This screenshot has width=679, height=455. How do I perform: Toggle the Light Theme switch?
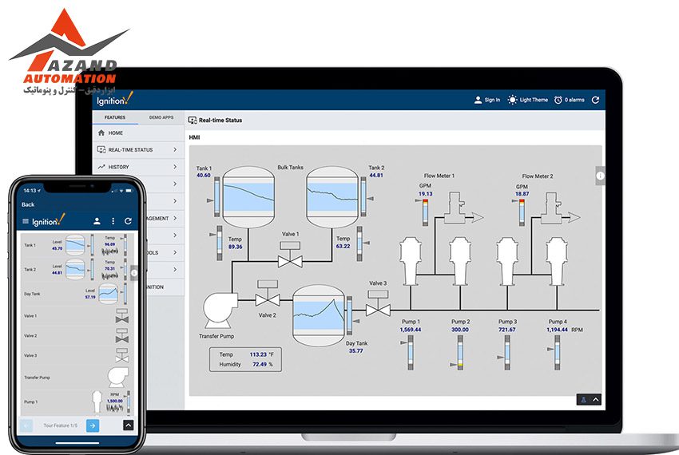[513, 100]
